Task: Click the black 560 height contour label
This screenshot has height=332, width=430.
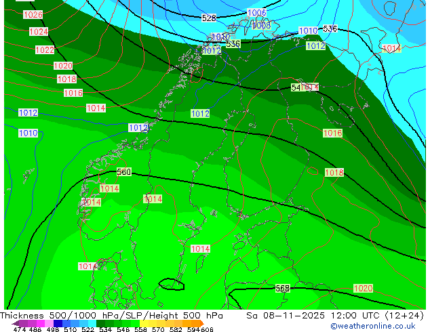Action: [123, 172]
